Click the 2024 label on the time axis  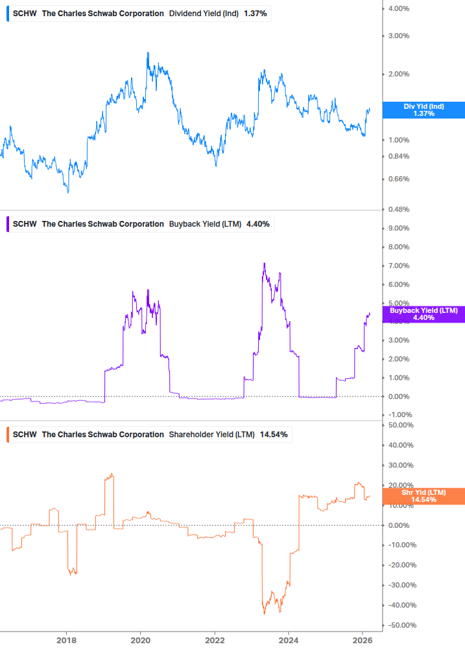289,640
